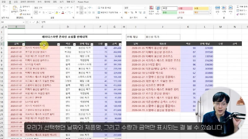Click the decrease indent icon
The width and height of the screenshot is (248, 139).
click(90, 12)
